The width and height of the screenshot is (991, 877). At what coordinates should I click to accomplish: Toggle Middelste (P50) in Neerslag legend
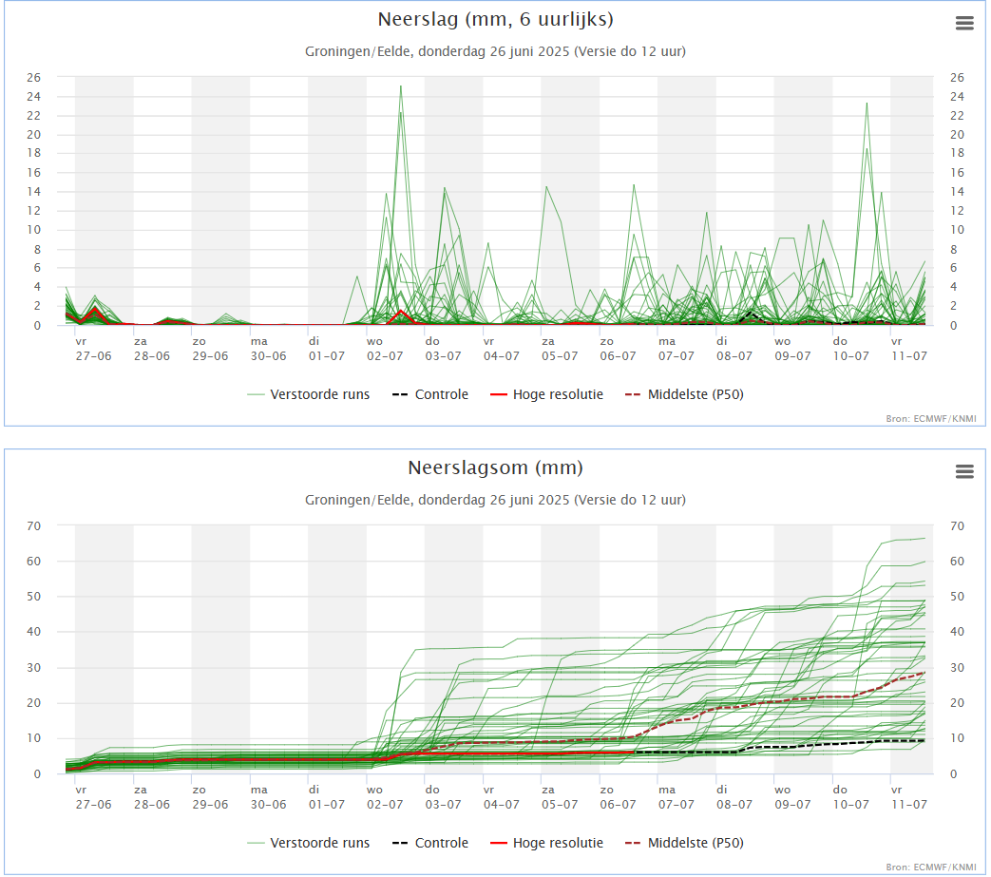tap(684, 394)
